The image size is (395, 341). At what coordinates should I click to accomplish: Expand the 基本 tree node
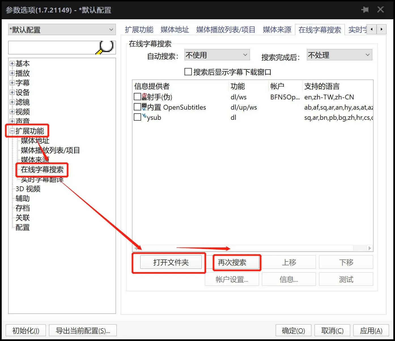12,63
